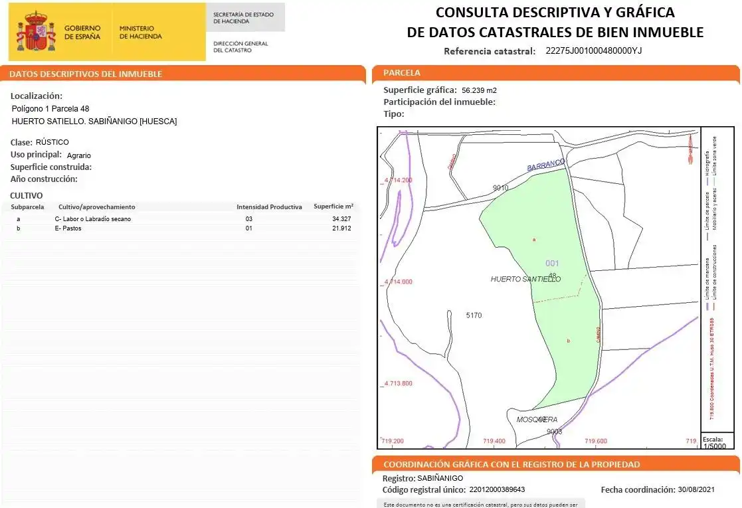
Task: Click the 'Superficie m²' column header
Action: coord(333,207)
